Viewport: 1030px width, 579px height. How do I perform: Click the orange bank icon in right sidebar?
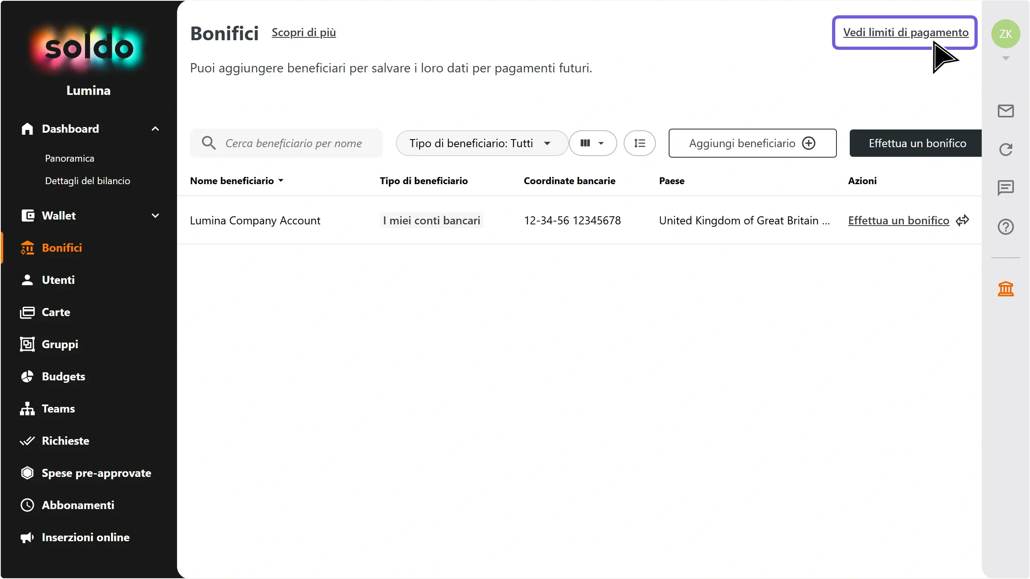click(1005, 289)
